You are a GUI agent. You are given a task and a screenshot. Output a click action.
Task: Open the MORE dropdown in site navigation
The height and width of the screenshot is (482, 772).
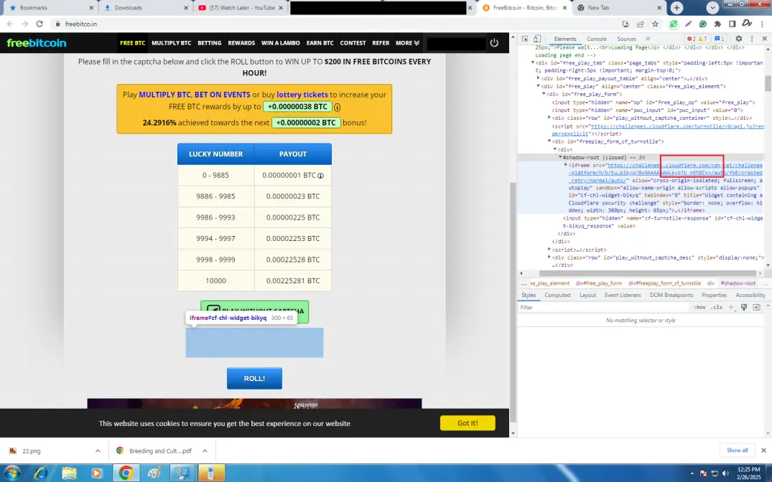[x=407, y=43]
